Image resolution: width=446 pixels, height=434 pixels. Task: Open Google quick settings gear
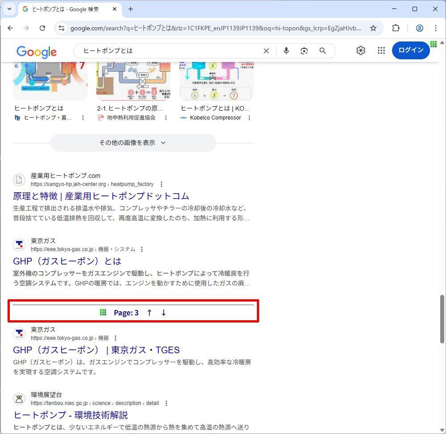(x=361, y=50)
